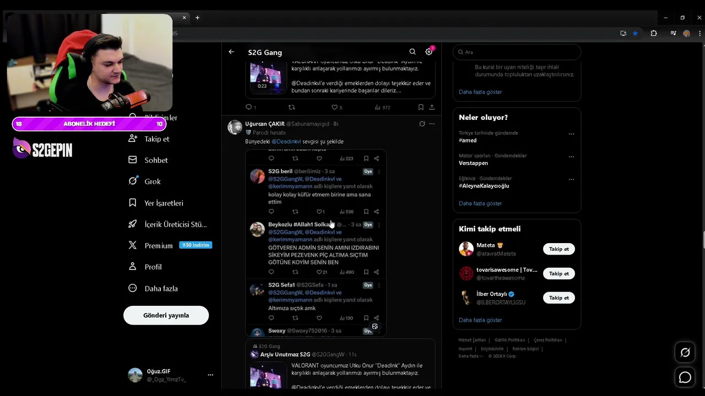The height and width of the screenshot is (396, 705).
Task: Open a new browser tab
Action: (x=197, y=18)
